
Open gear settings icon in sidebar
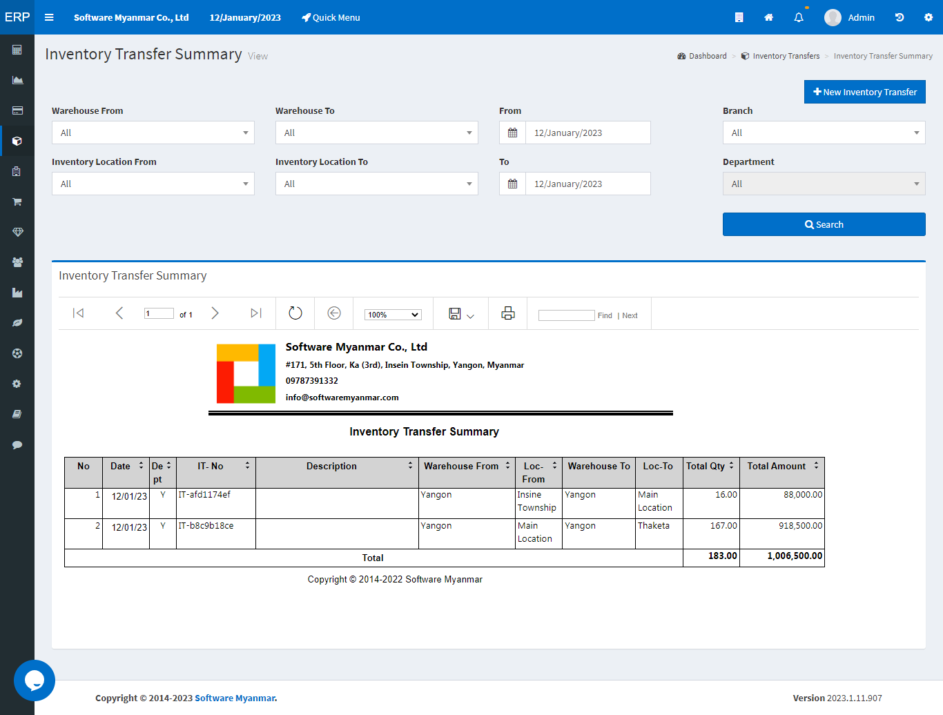(x=17, y=384)
